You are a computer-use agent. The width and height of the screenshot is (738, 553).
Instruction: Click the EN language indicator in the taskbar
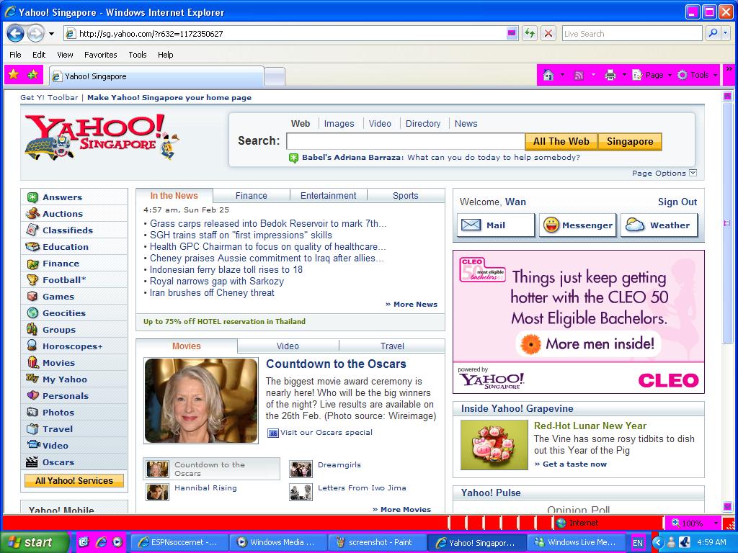point(637,543)
